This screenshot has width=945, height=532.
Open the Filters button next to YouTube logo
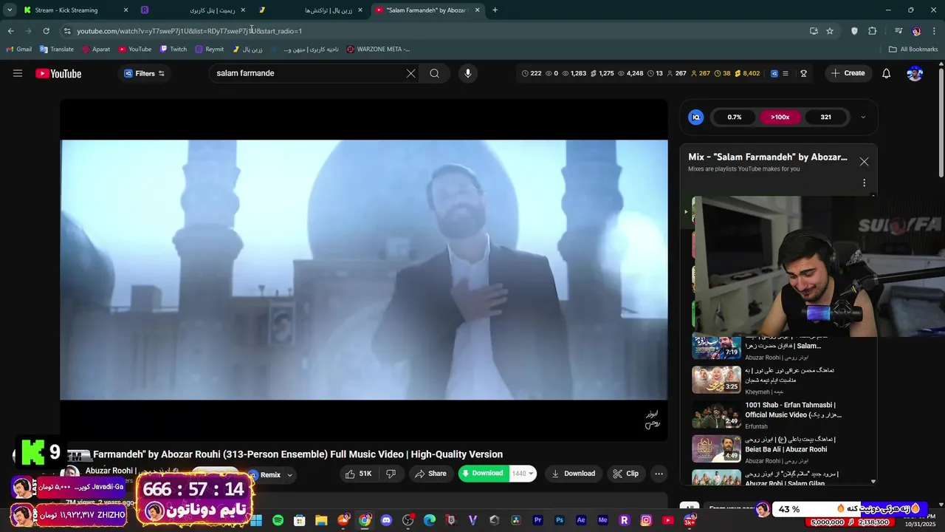coord(144,73)
